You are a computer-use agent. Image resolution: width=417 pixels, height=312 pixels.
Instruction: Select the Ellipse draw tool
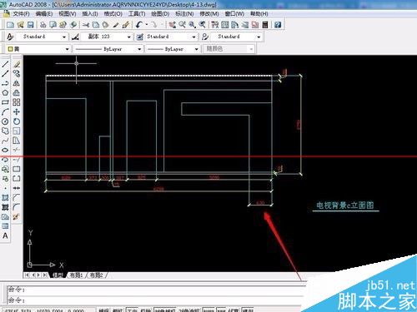(x=5, y=150)
